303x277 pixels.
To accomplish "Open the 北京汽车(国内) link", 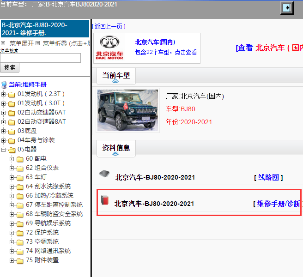I will (x=155, y=42).
